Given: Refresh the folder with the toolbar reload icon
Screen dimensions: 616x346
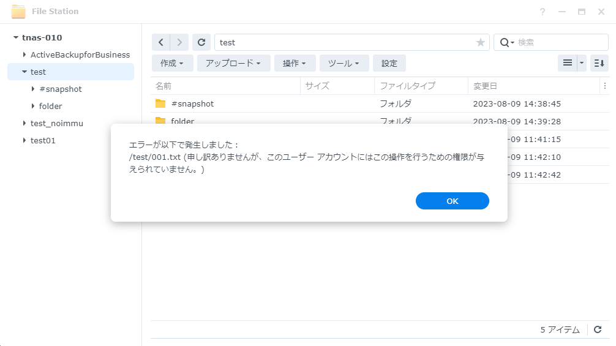Looking at the screenshot, I should coord(201,42).
